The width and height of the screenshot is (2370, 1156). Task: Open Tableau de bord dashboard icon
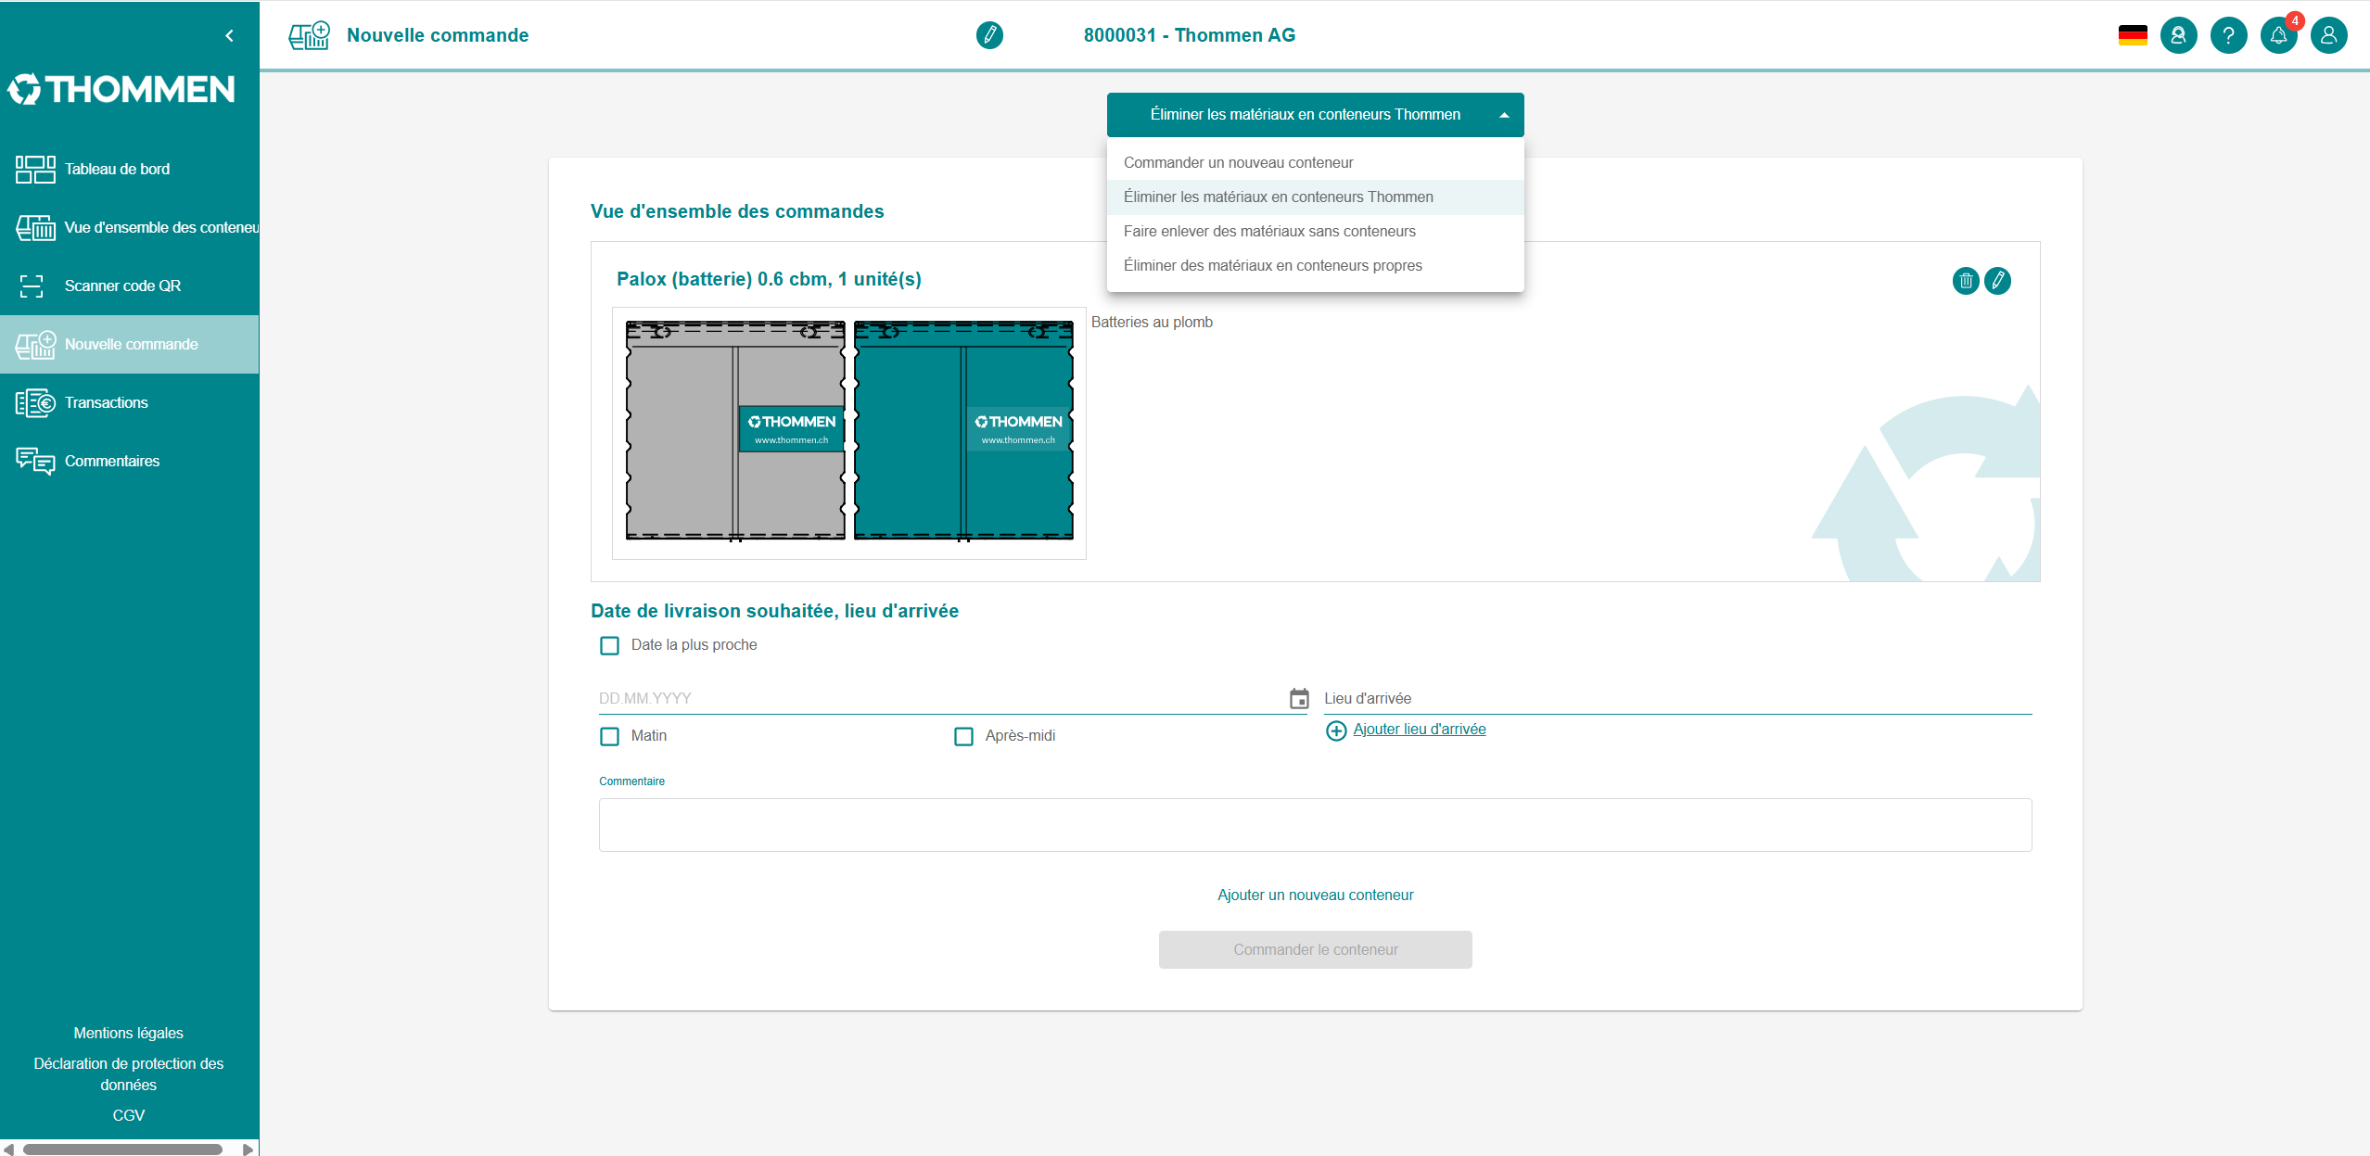click(35, 170)
